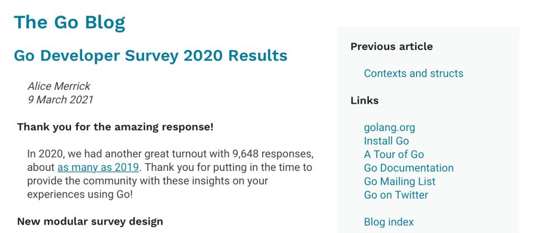Open Contexts and structs previous article
The width and height of the screenshot is (533, 233).
coord(413,73)
